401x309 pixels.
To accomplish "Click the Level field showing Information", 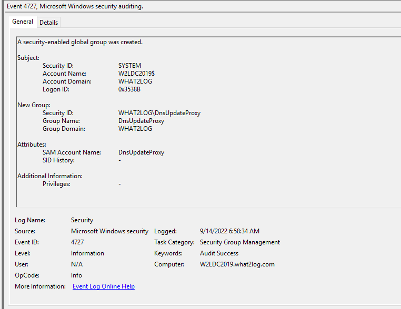I will pos(87,253).
